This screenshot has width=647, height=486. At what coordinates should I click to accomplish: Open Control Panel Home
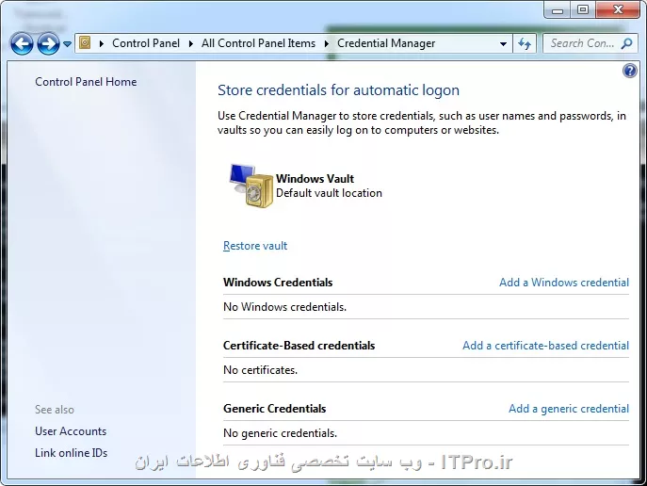[x=86, y=82]
